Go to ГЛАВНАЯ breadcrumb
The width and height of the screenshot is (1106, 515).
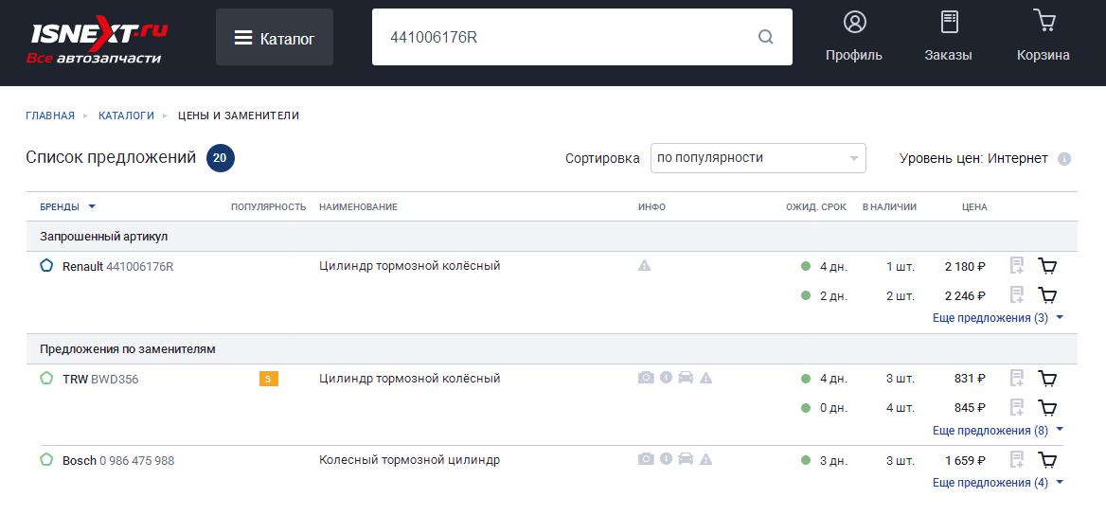50,115
